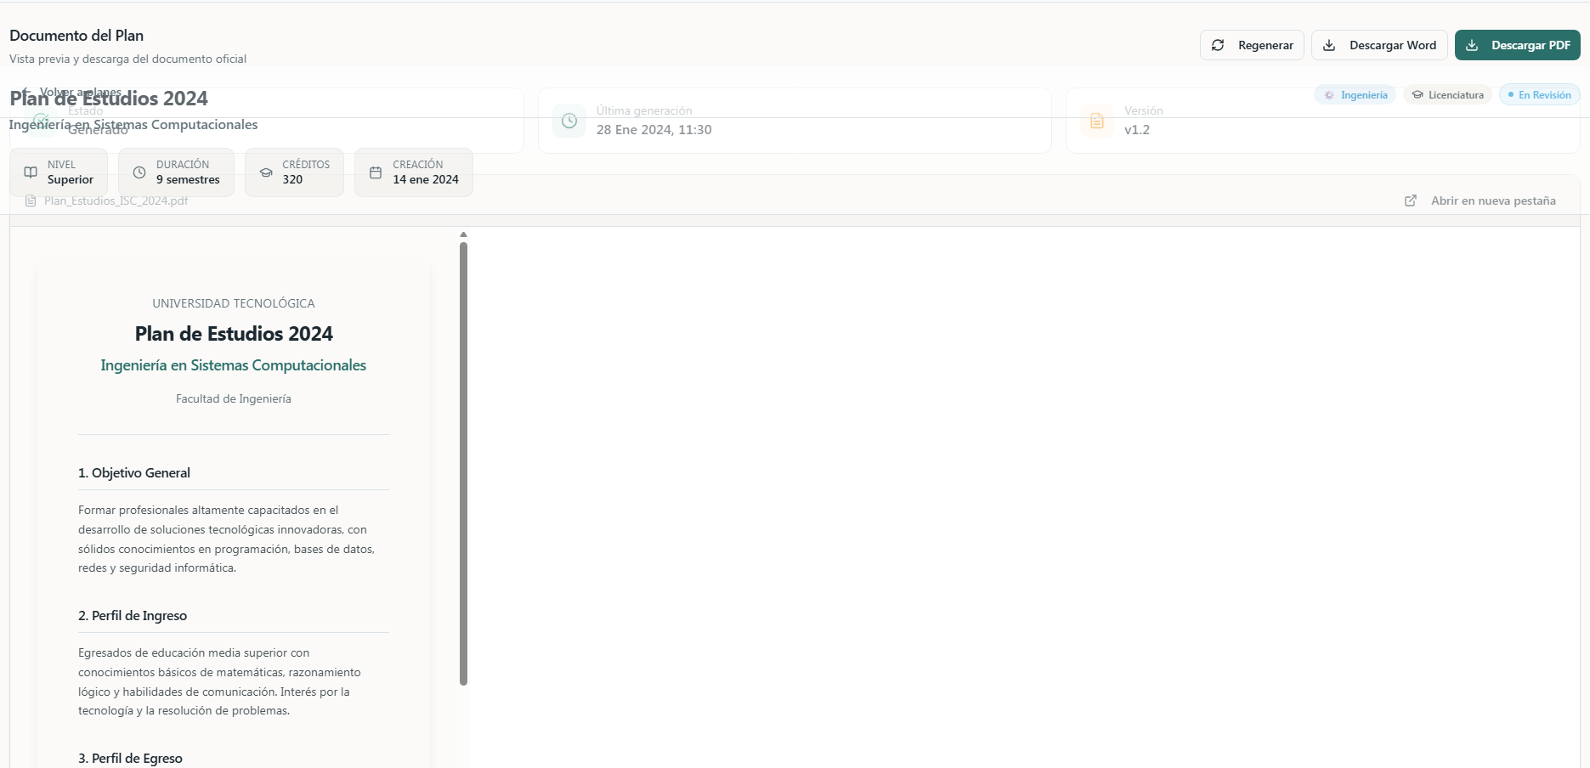Click the graduation cap icon in Créditos chip
Viewport: 1590px width, 768px height.
click(x=266, y=172)
